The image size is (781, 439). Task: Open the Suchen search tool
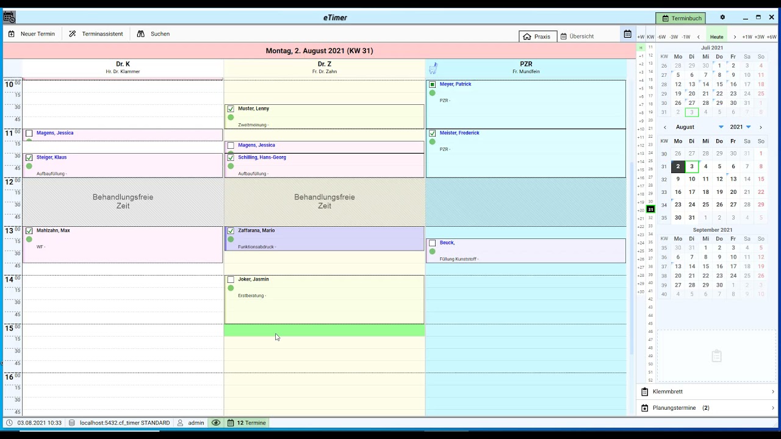(153, 34)
